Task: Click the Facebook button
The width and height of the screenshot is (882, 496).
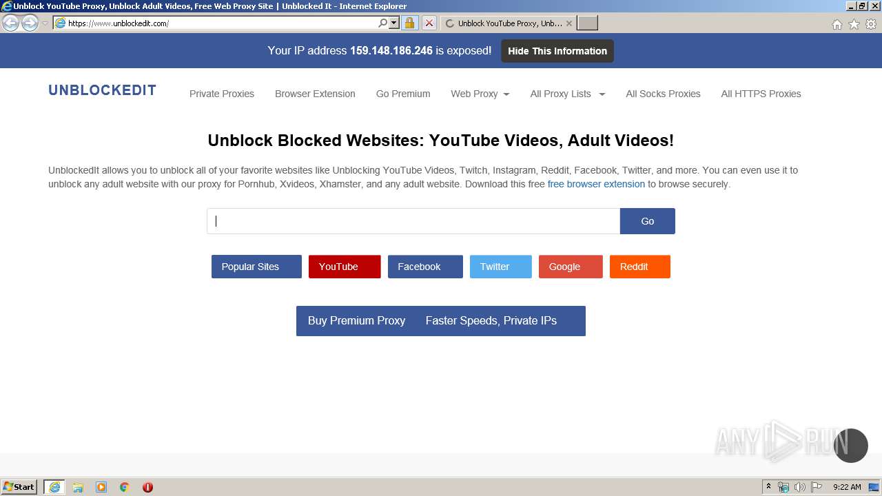Action: [x=425, y=267]
